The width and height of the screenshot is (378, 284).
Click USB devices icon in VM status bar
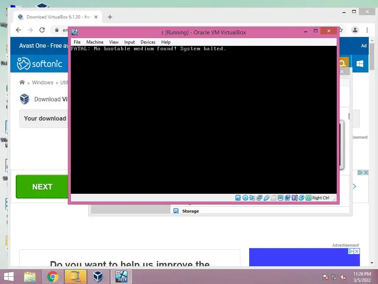coord(267,198)
